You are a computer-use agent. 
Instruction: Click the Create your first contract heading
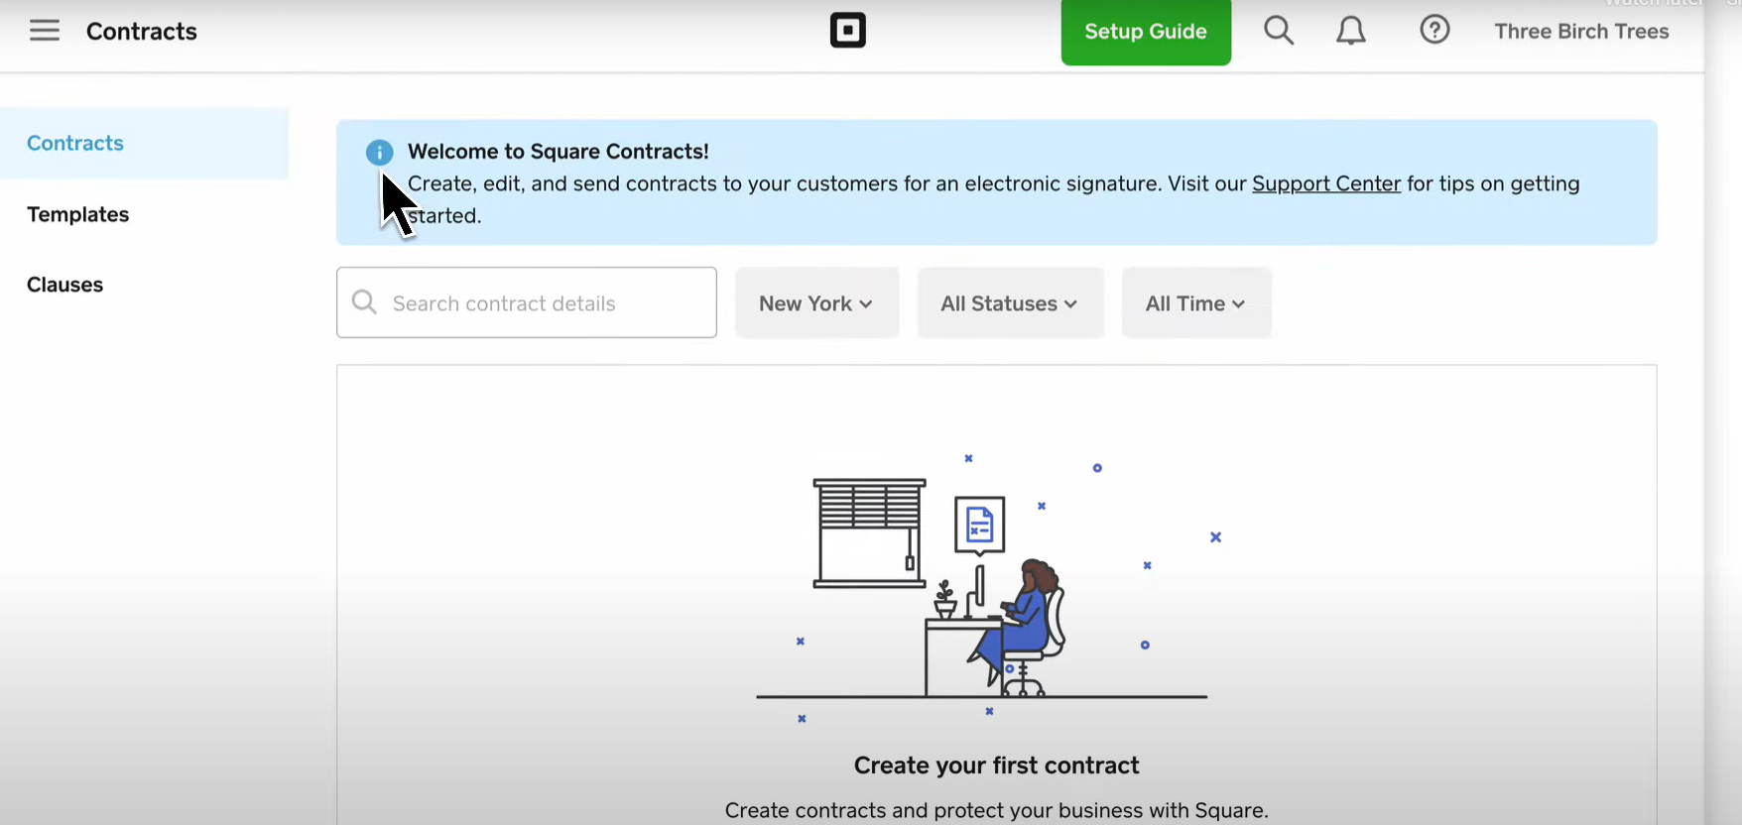click(995, 765)
